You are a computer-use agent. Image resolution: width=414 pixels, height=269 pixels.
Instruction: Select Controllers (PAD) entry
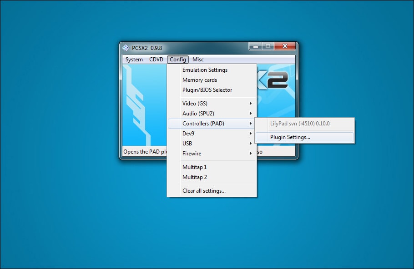click(x=212, y=124)
